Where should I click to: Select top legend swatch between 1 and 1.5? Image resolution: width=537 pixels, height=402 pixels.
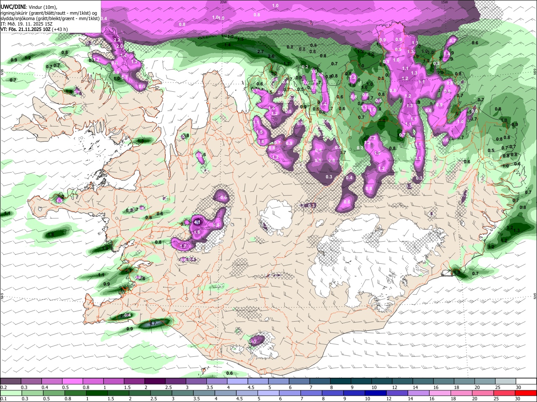(113, 381)
